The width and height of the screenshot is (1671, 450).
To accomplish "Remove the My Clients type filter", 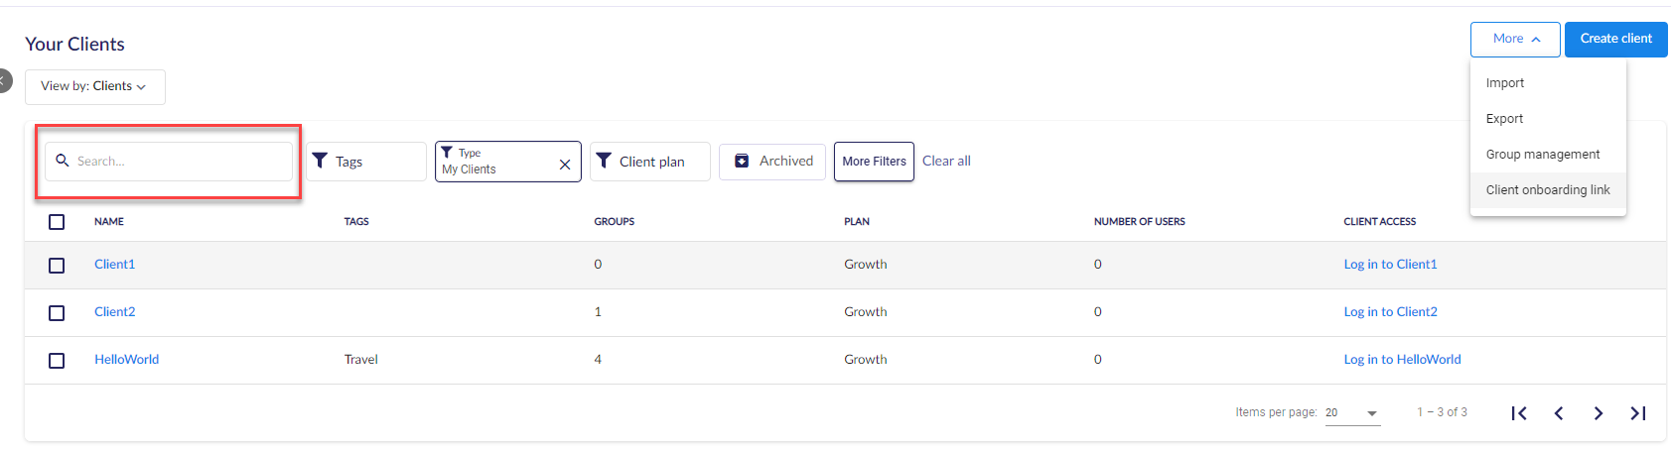I will (565, 165).
